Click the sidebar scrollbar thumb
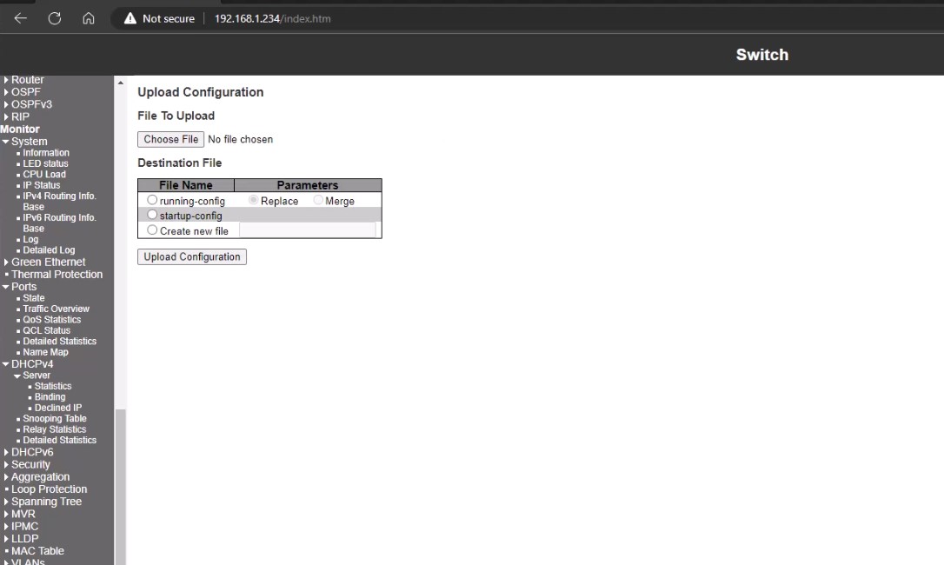The width and height of the screenshot is (944, 565). pos(121,487)
